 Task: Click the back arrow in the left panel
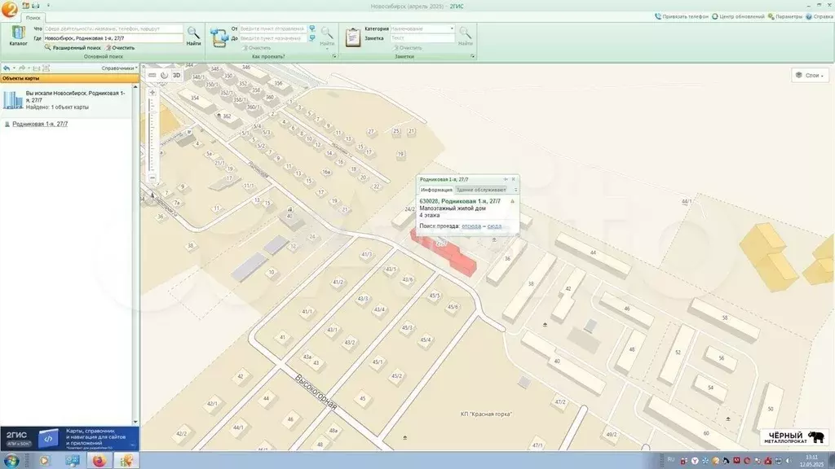click(7, 68)
